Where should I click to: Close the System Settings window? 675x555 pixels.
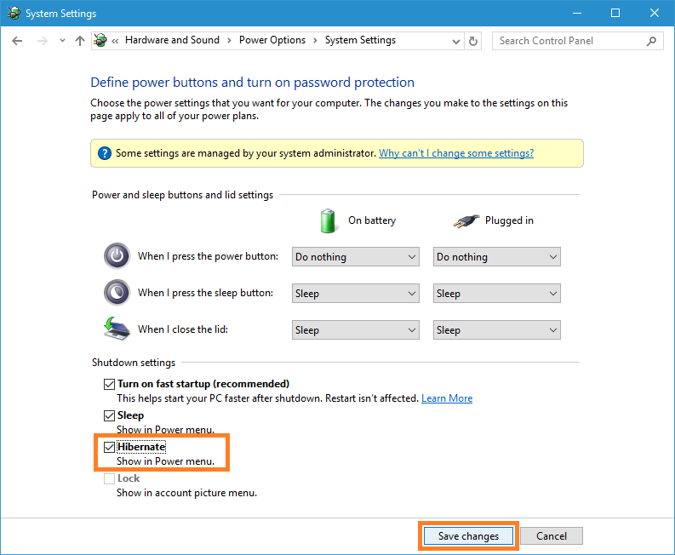coord(655,14)
